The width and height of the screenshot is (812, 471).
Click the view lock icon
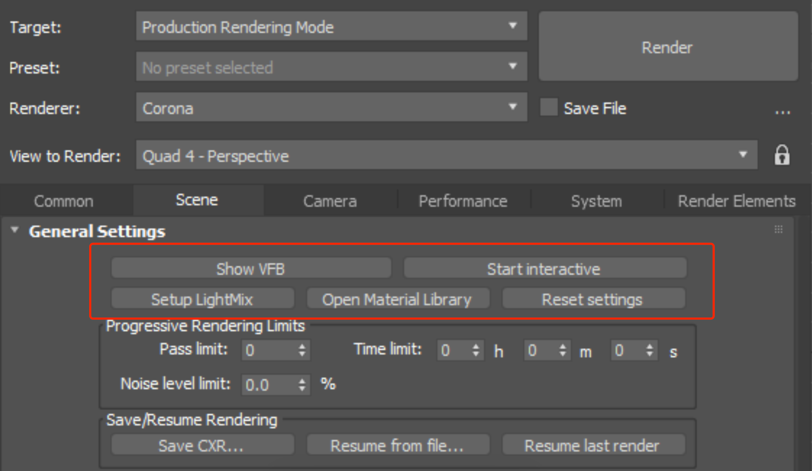coord(782,155)
